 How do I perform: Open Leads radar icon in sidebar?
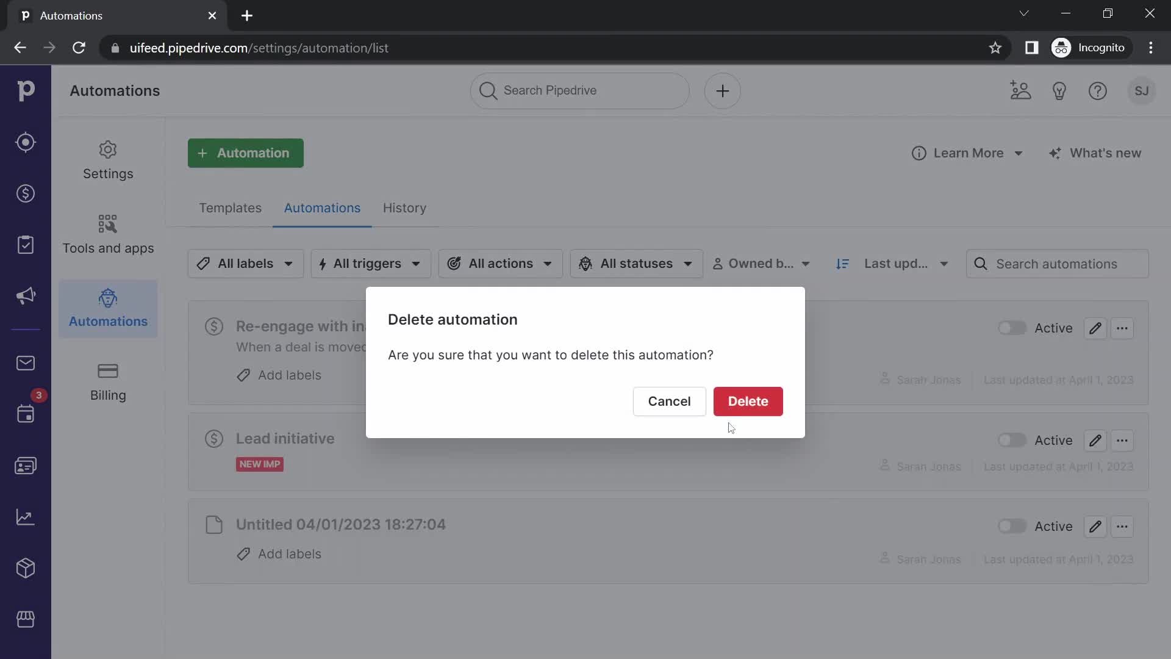[26, 142]
